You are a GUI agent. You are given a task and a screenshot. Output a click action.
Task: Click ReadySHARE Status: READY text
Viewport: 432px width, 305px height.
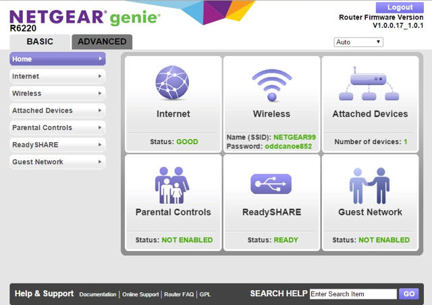point(273,240)
